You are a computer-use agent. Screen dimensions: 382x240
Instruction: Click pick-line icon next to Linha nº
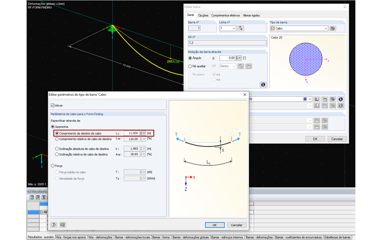pos(241,29)
